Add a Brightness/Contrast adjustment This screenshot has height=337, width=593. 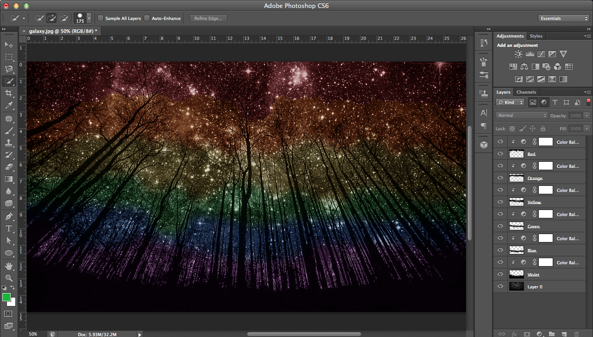518,54
